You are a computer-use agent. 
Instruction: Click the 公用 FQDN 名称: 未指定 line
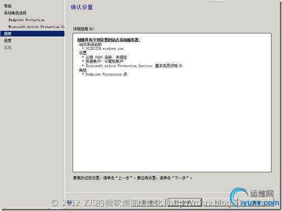click(x=106, y=57)
